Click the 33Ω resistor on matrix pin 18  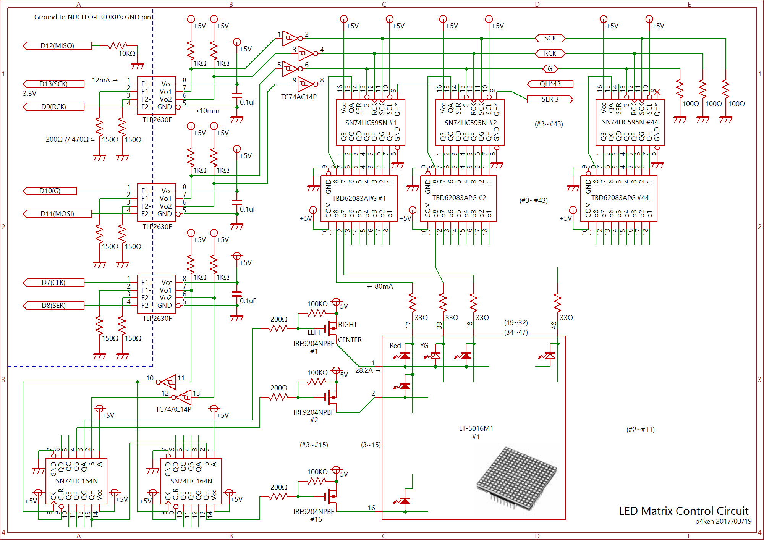(x=474, y=302)
